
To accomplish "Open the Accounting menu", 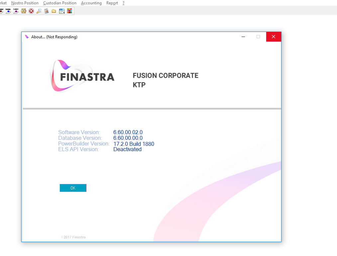I will (x=91, y=3).
